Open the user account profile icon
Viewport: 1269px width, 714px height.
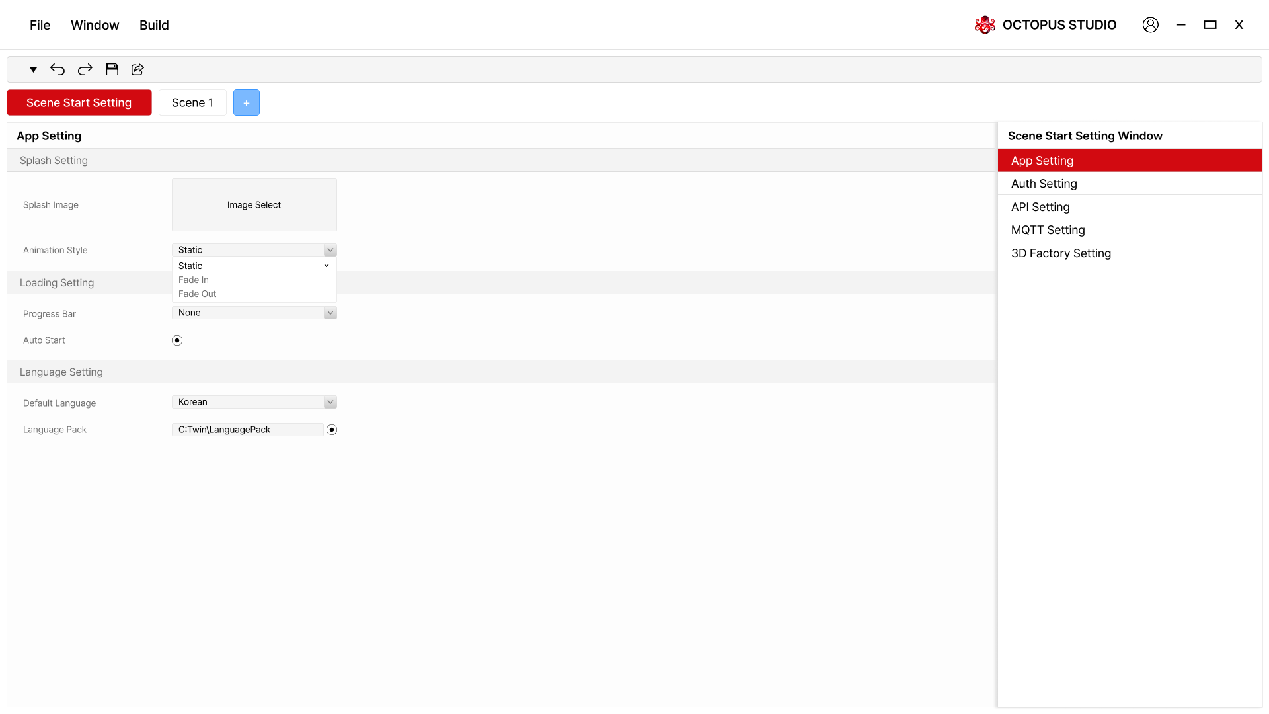click(1150, 25)
